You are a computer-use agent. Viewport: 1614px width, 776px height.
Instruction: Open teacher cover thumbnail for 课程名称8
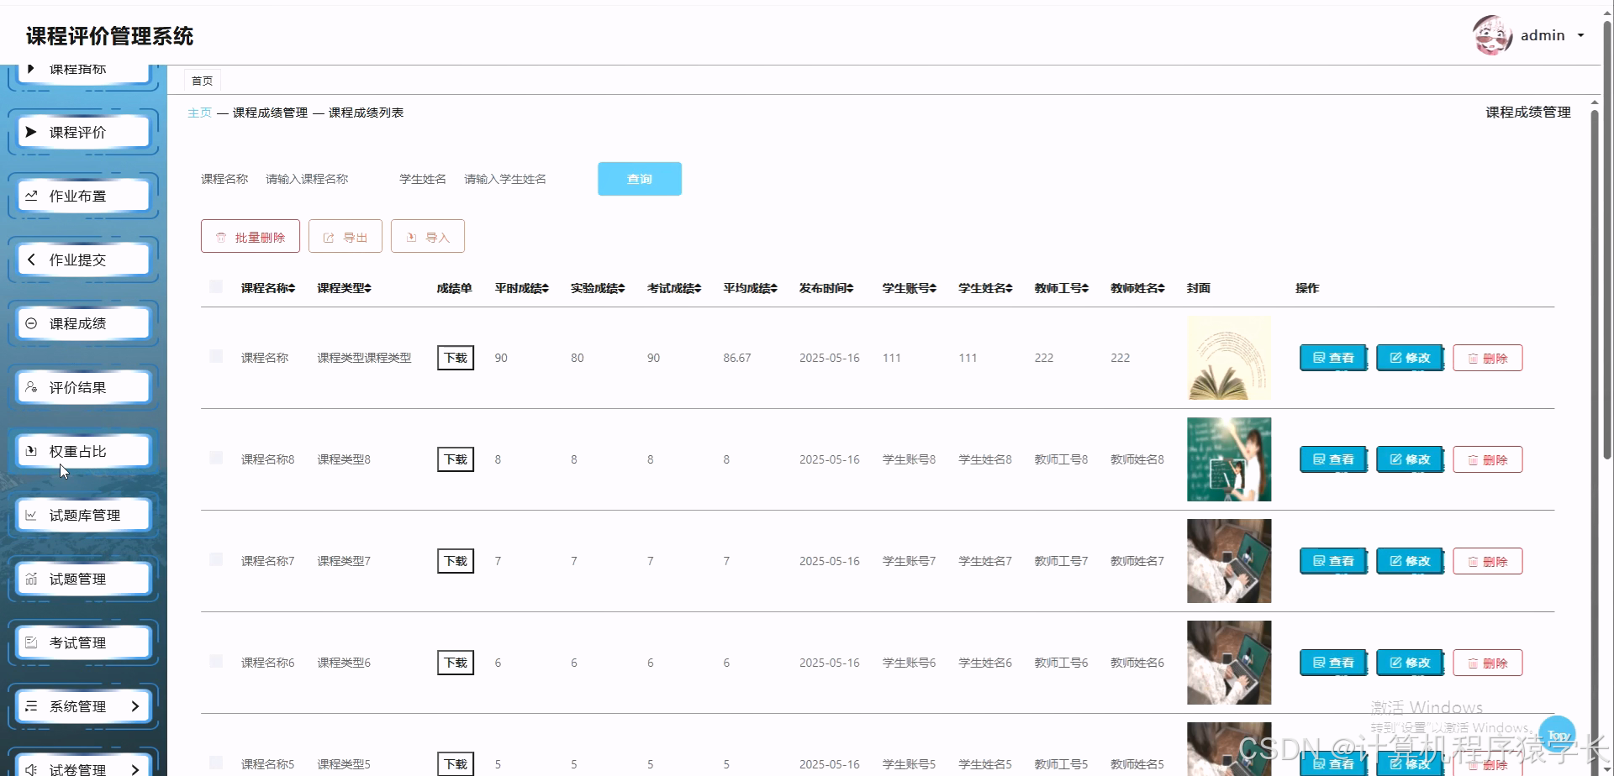[1229, 459]
